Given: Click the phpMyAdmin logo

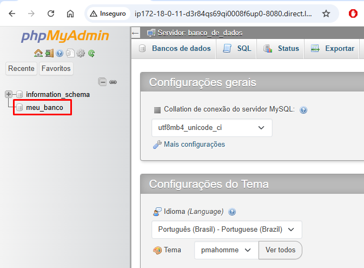Looking at the screenshot, I should [65, 36].
